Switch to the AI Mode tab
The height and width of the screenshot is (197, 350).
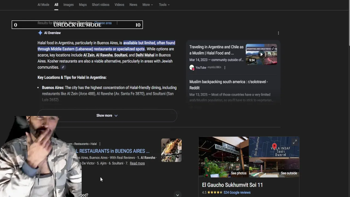click(43, 5)
